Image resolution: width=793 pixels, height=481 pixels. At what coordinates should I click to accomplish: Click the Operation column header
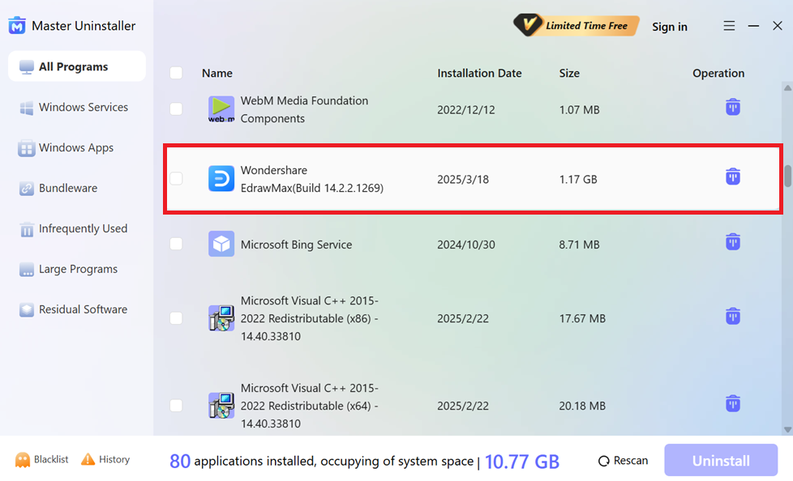coord(718,73)
